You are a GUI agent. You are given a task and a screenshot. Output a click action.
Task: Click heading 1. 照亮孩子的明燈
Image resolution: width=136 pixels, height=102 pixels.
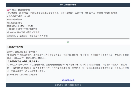pos(15,47)
